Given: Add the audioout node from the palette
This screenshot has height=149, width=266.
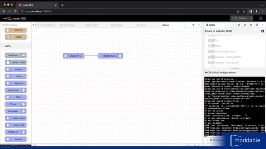Looking at the screenshot, I should [x=16, y=55].
